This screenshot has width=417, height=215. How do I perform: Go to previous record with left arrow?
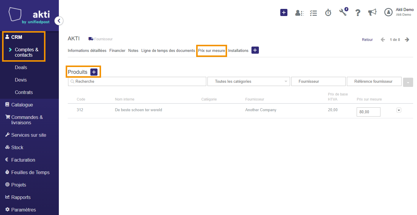(383, 40)
